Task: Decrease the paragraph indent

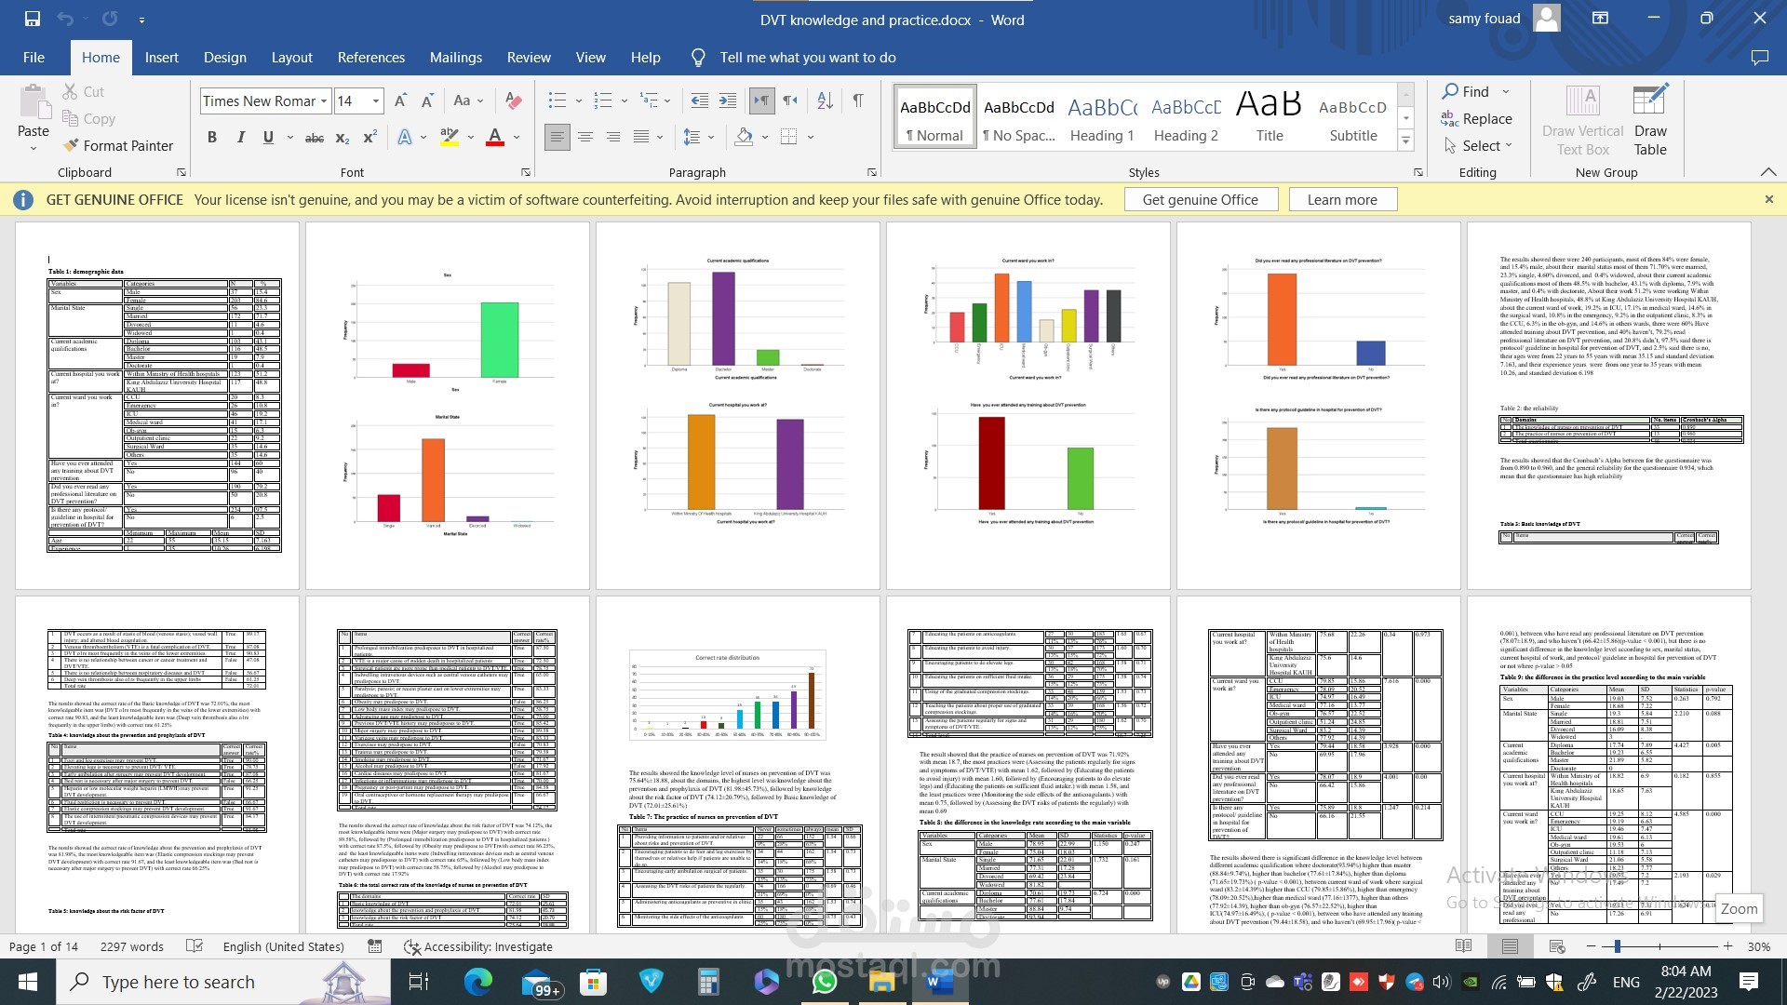Action: click(700, 100)
